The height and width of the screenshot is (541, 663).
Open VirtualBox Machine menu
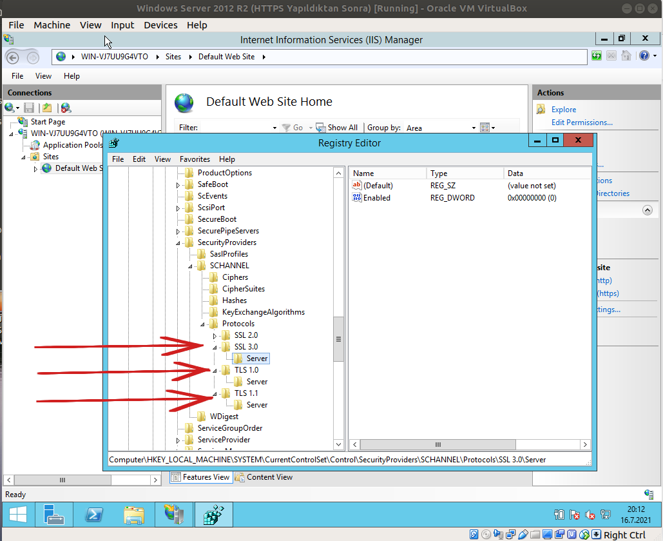click(52, 25)
